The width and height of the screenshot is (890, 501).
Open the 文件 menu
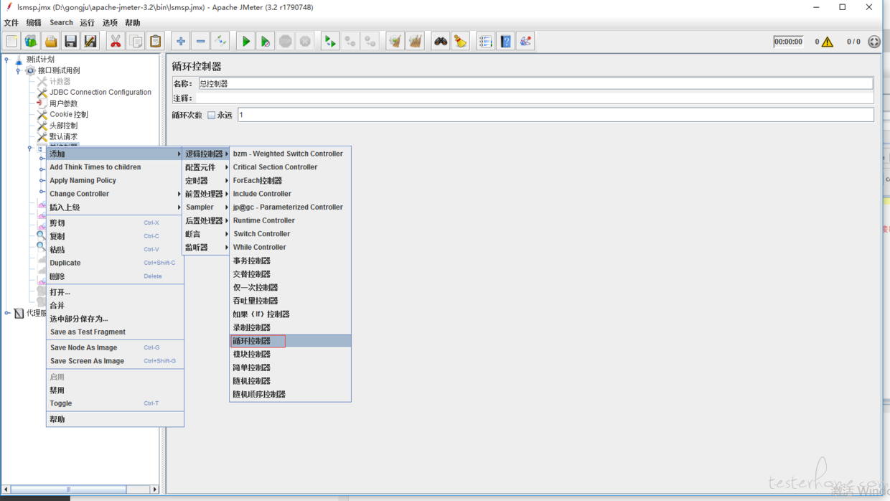(x=11, y=23)
